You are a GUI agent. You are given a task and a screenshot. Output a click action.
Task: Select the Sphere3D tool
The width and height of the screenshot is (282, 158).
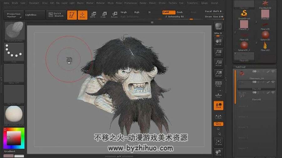(265, 36)
